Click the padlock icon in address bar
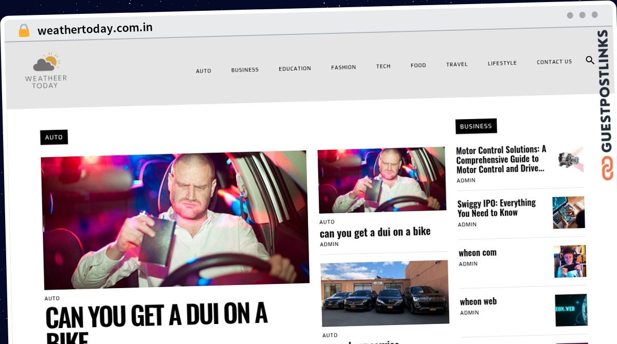The image size is (617, 344). 24,31
